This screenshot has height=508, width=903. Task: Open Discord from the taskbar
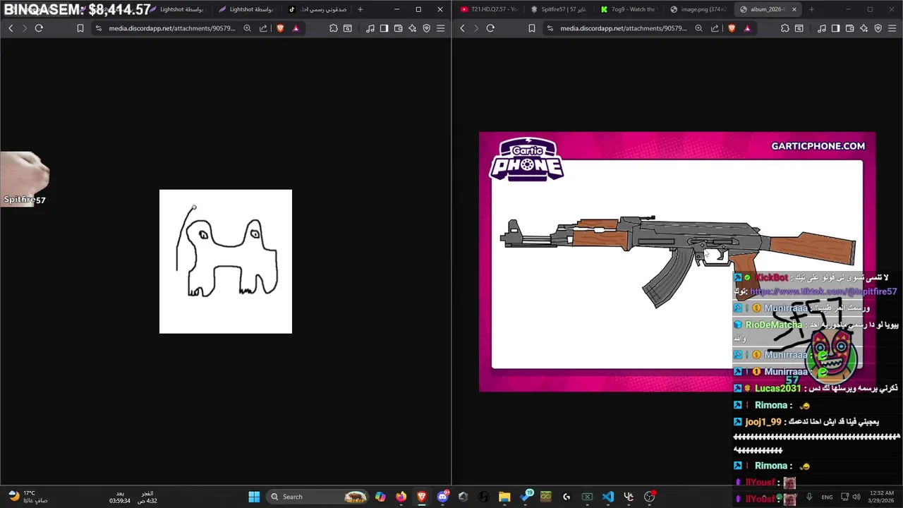click(442, 497)
